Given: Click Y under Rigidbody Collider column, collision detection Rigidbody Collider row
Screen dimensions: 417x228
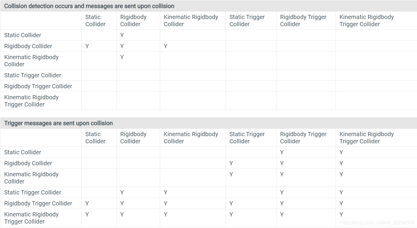Looking at the screenshot, I should [x=122, y=46].
